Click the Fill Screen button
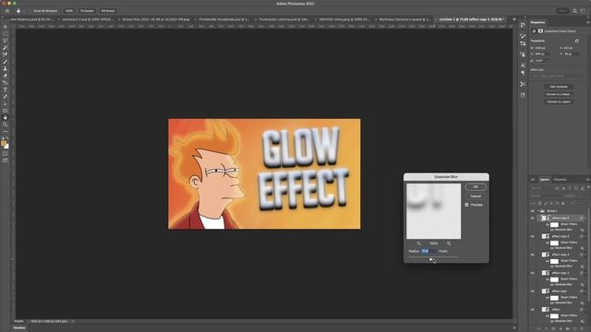The image size is (591, 332). 108,11
